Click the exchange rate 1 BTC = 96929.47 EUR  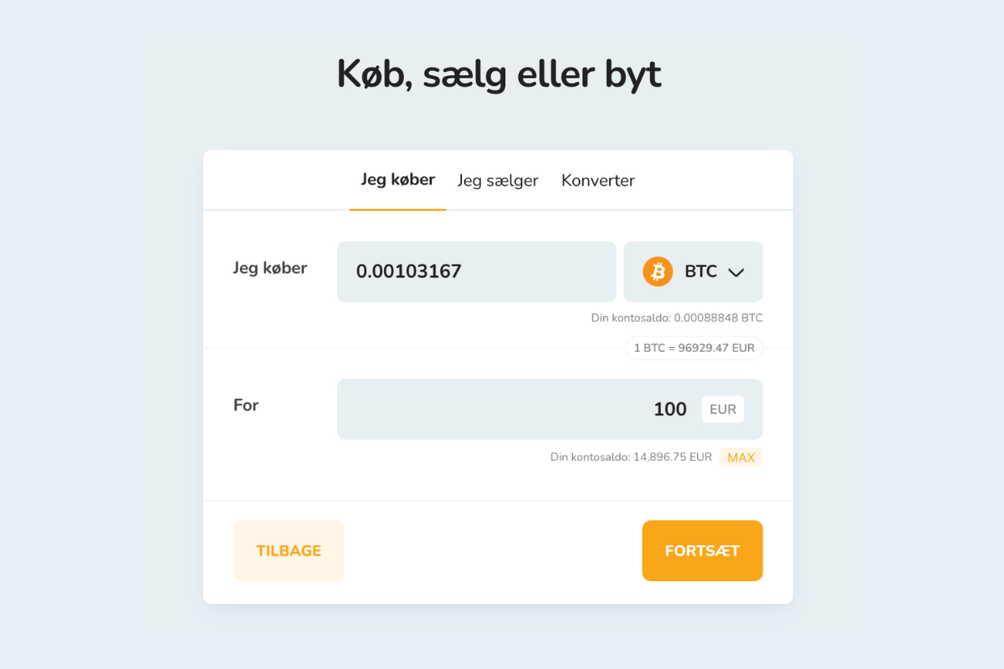693,348
